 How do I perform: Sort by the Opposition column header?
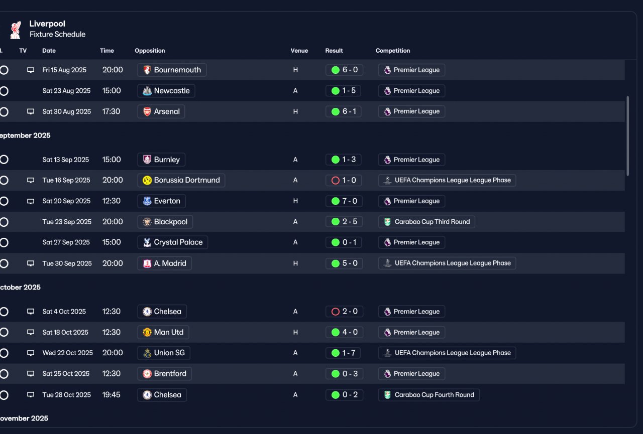(x=150, y=51)
